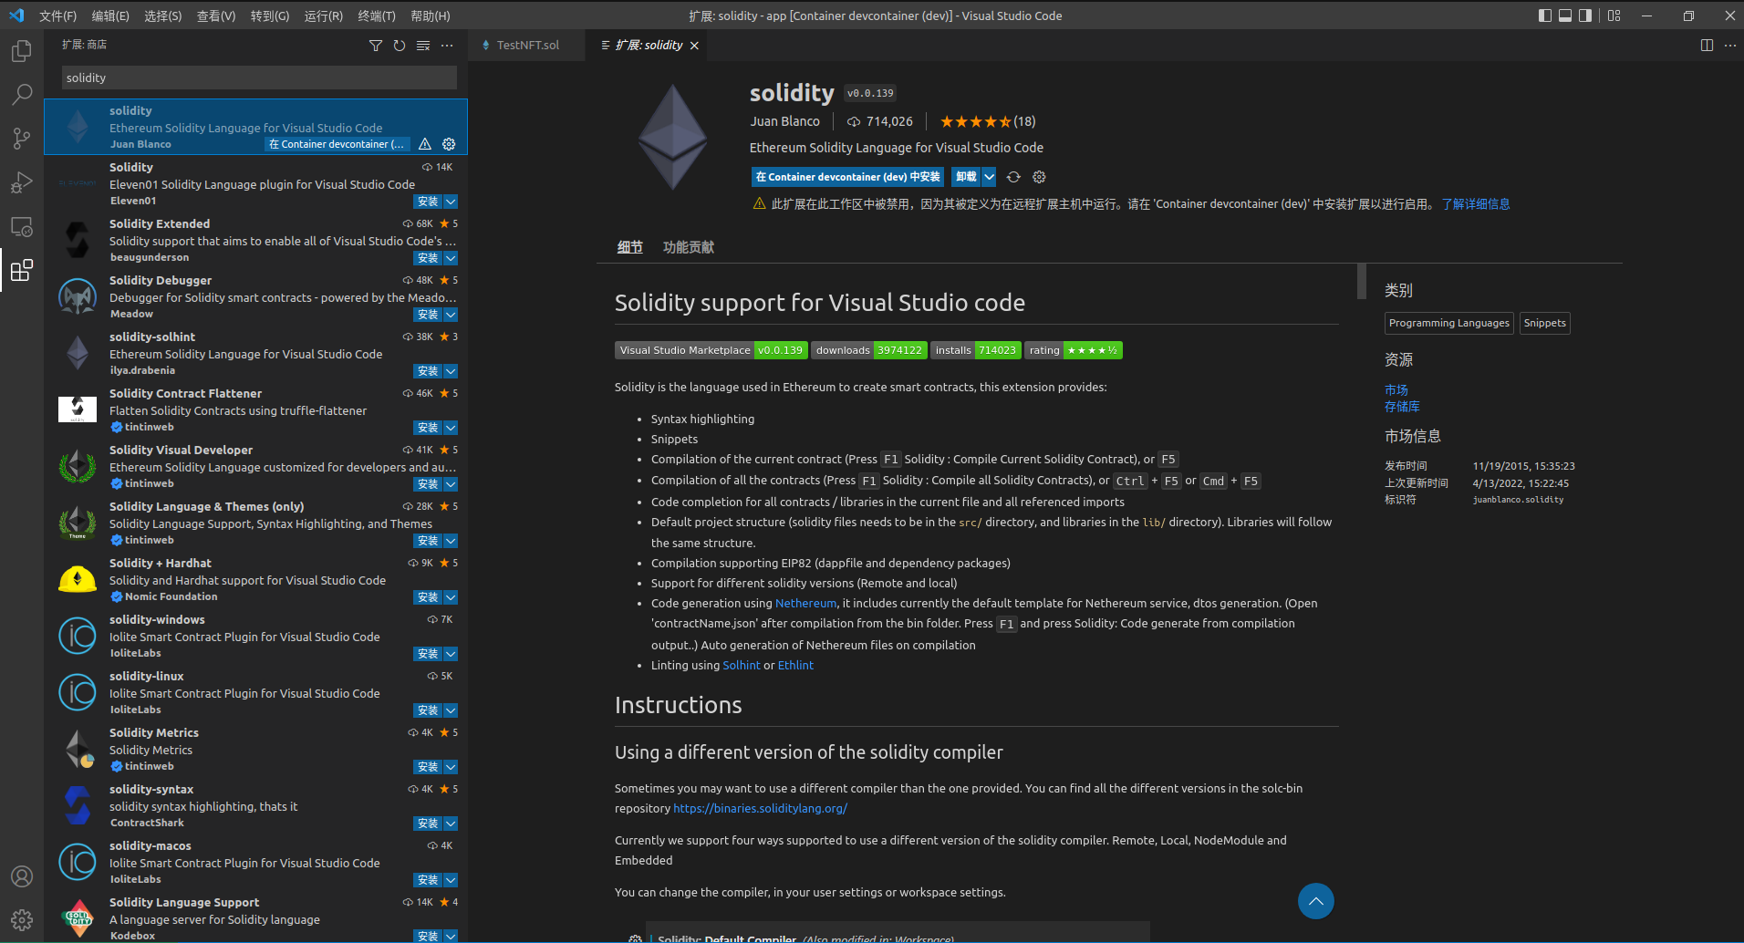Click the filter extensions funnel icon
1744x943 pixels.
pos(375,46)
